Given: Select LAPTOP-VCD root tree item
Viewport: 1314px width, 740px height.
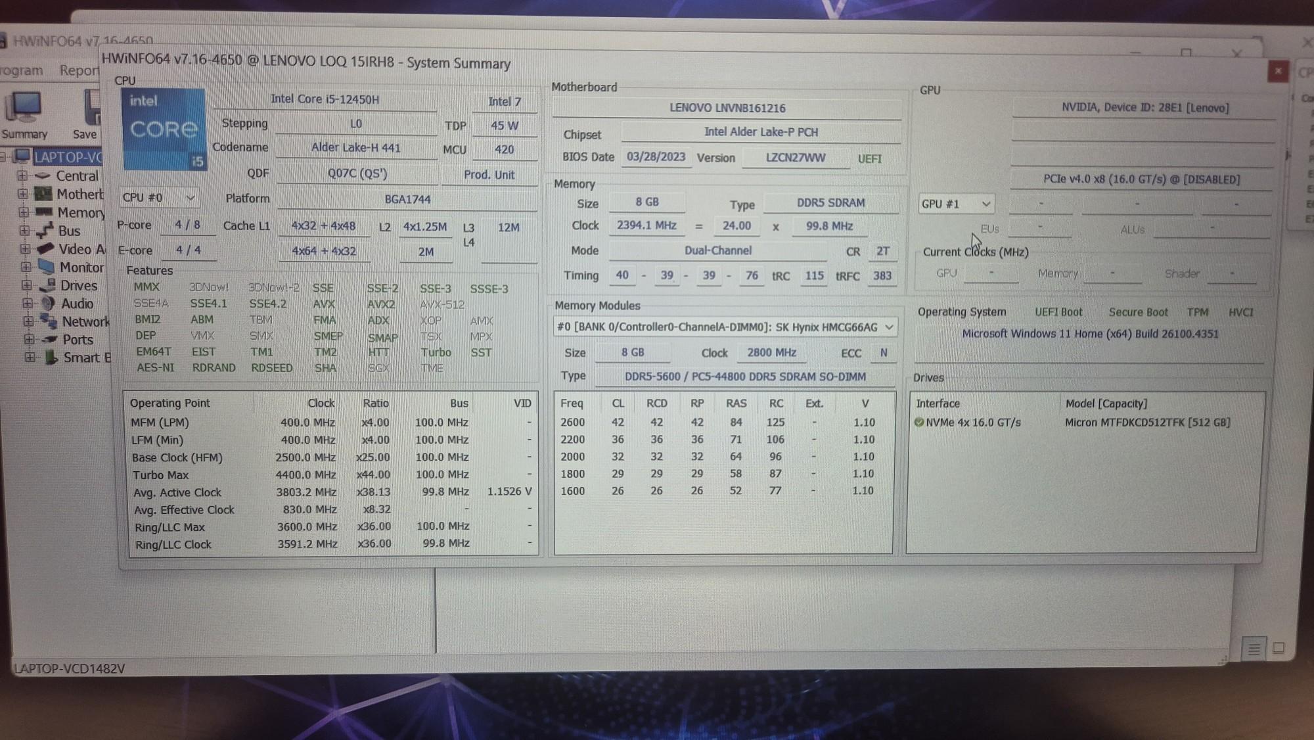Looking at the screenshot, I should click(x=68, y=157).
